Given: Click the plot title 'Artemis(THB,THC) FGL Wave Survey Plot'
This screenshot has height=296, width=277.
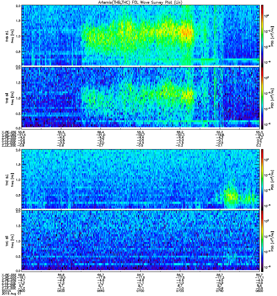Looking at the screenshot, I should [140, 2].
